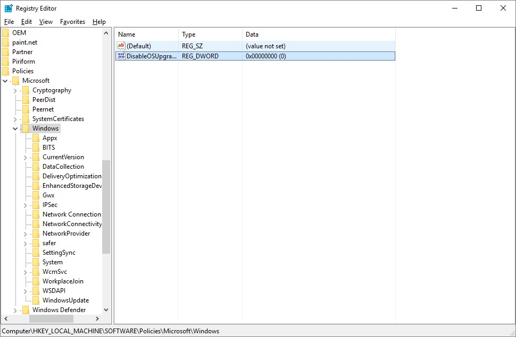
Task: Select the DataCollection folder icon
Action: pyautogui.click(x=36, y=167)
